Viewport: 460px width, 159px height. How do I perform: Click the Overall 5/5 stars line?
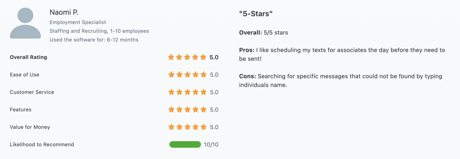pyautogui.click(x=264, y=33)
